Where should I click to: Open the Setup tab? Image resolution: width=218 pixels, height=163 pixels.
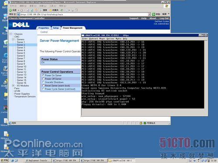pos(56,28)
